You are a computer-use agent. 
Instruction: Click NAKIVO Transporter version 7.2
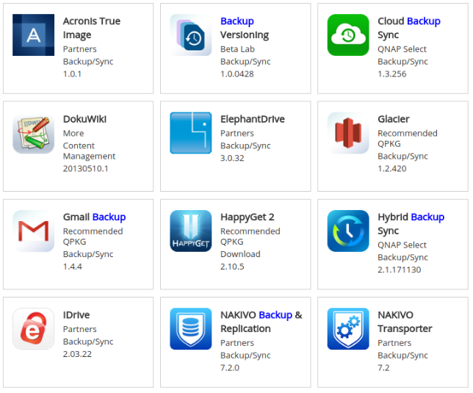click(x=383, y=368)
